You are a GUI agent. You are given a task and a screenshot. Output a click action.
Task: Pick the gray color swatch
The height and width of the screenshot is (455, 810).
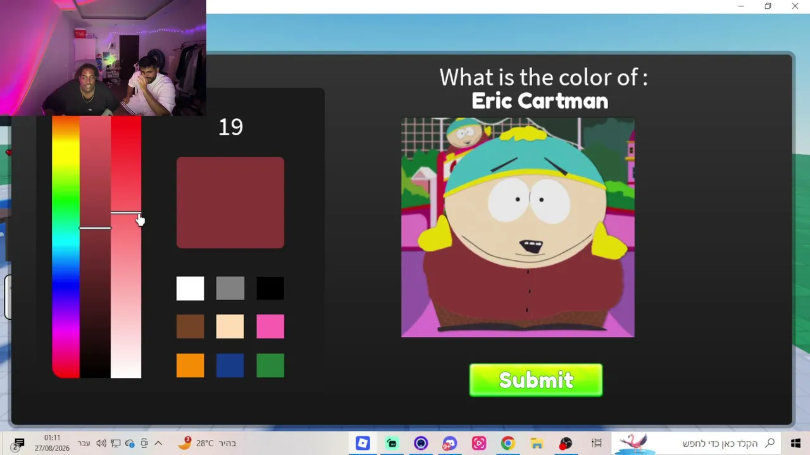coord(230,288)
